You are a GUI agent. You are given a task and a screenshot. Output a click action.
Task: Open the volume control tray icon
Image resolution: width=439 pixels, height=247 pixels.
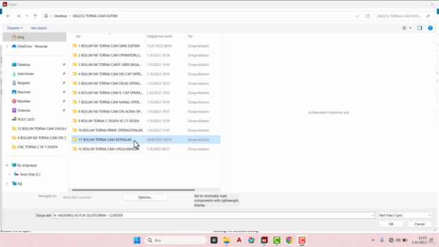coord(398,240)
